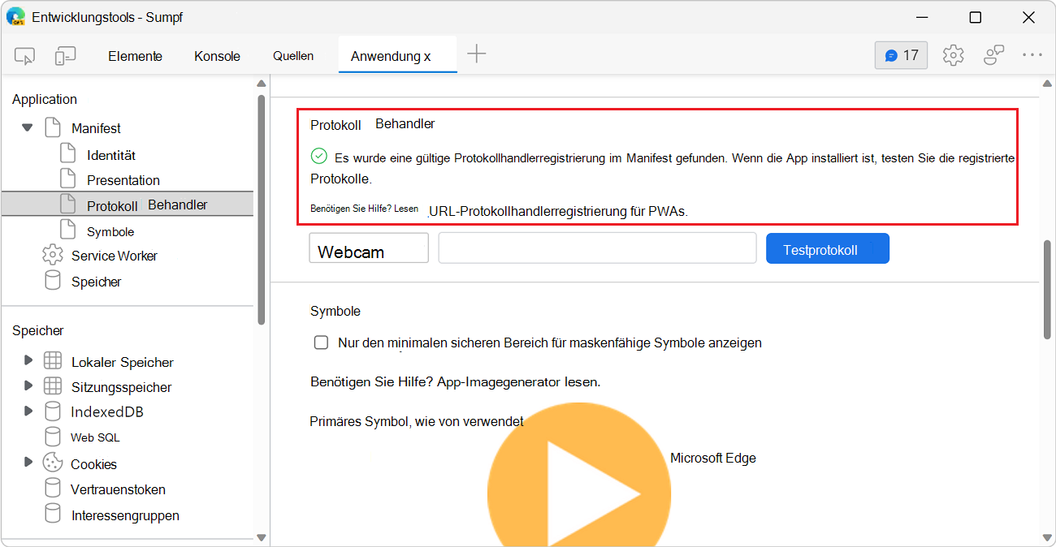Click the Symbole page icon in sidebar

(68, 230)
